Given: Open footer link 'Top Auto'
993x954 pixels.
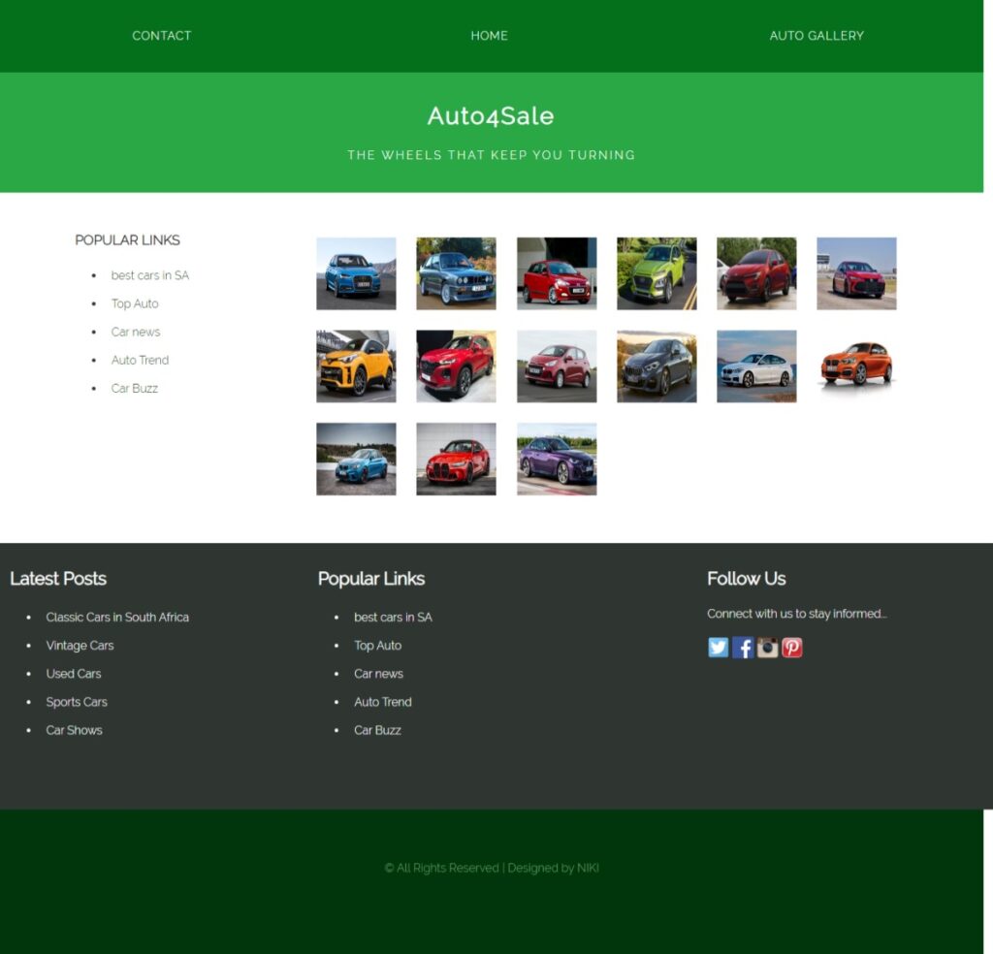Looking at the screenshot, I should (378, 646).
